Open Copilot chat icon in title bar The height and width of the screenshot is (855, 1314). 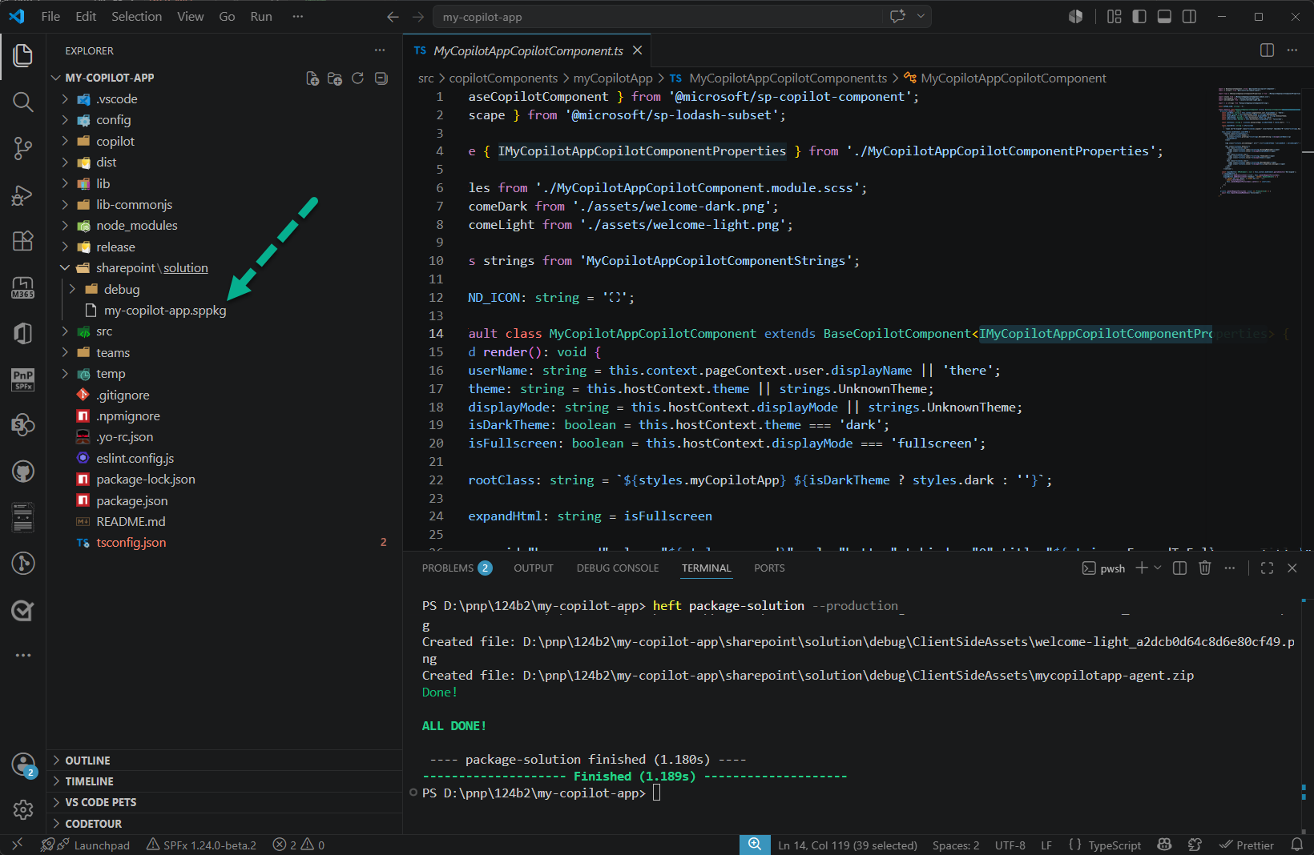[897, 16]
